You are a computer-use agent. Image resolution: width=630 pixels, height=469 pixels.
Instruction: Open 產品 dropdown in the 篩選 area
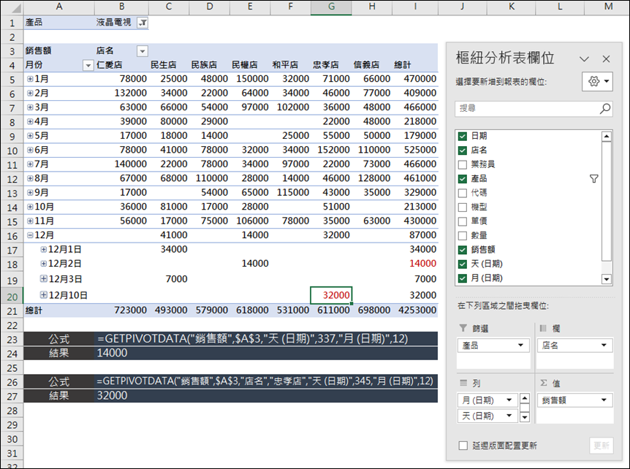pyautogui.click(x=520, y=346)
